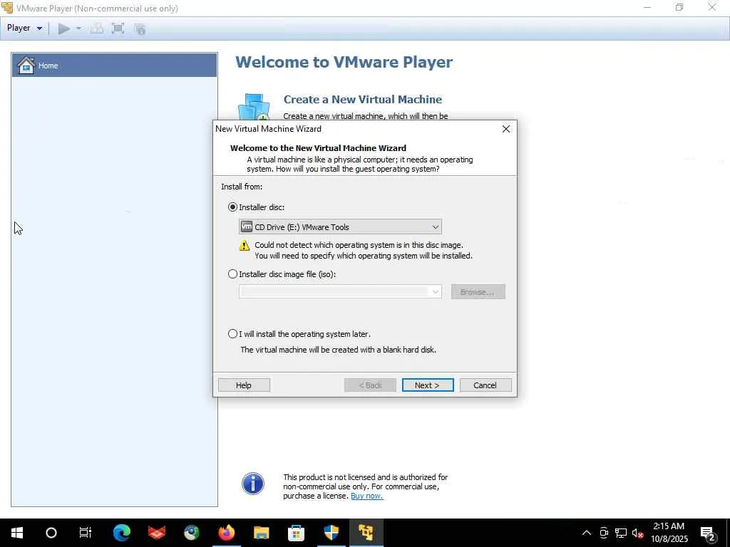Click the Meet Now tray icon
The image size is (730, 547).
coord(604,533)
